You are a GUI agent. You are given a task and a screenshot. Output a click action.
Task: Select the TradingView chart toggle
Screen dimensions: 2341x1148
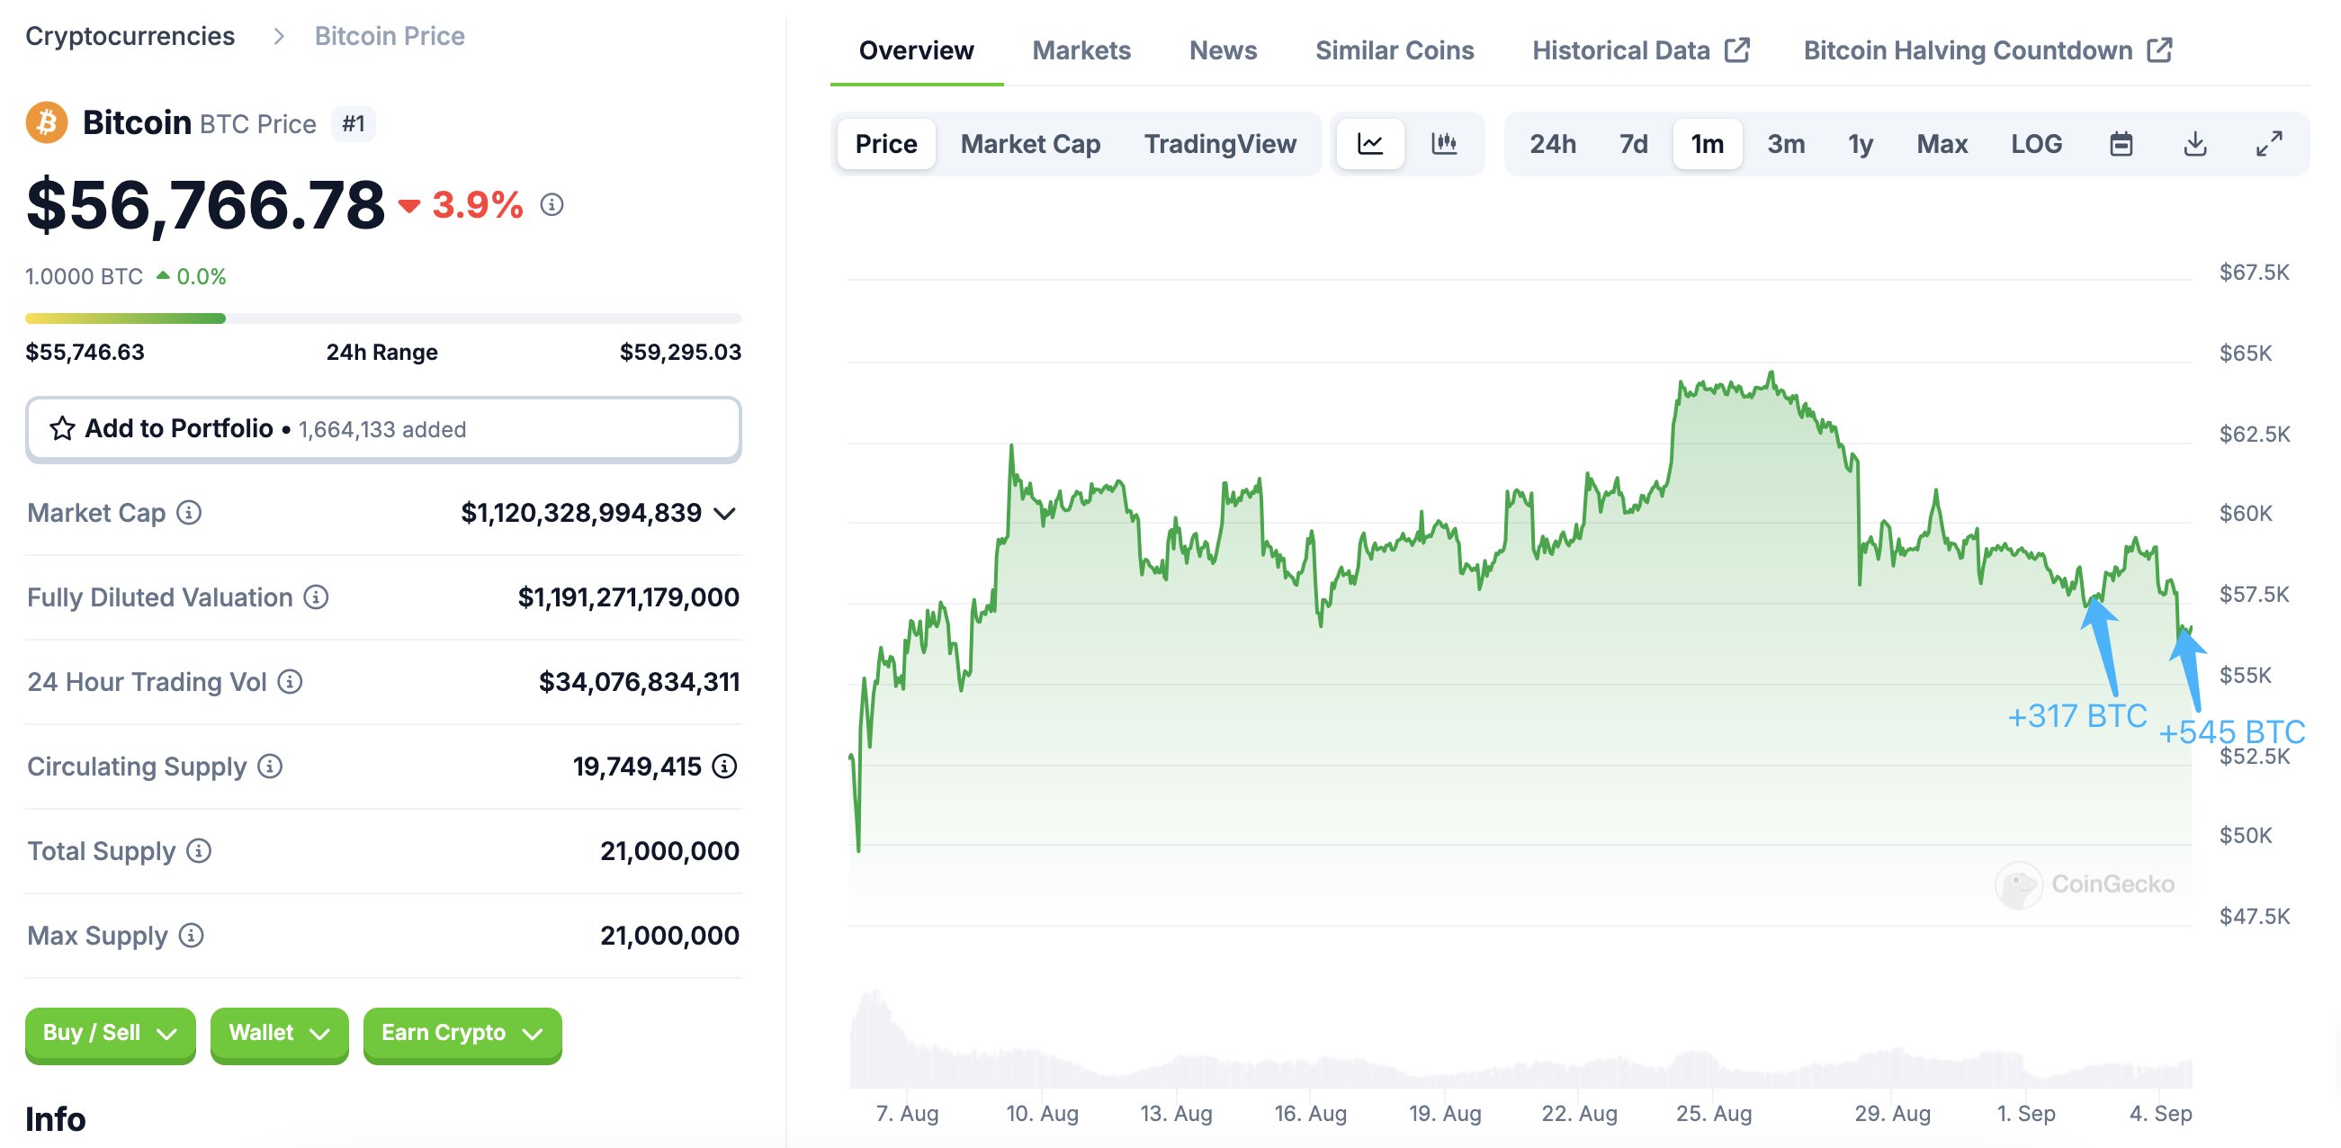(x=1220, y=144)
